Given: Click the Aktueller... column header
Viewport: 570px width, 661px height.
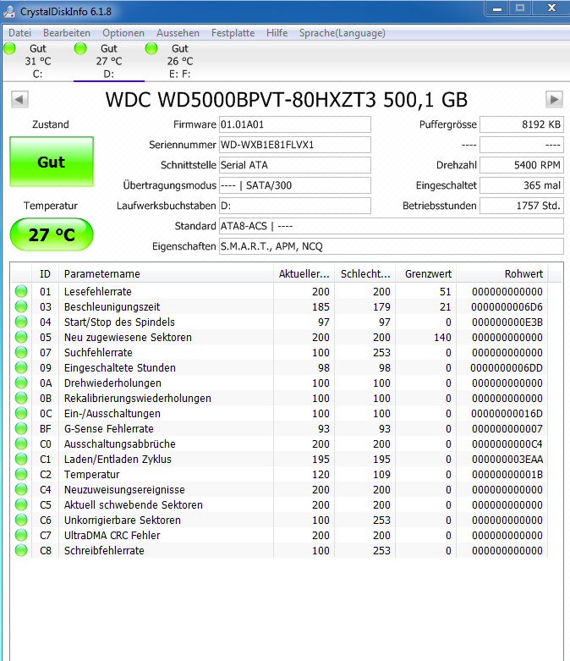Looking at the screenshot, I should tap(304, 273).
